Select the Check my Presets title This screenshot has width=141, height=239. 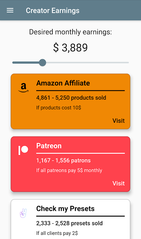click(x=65, y=209)
